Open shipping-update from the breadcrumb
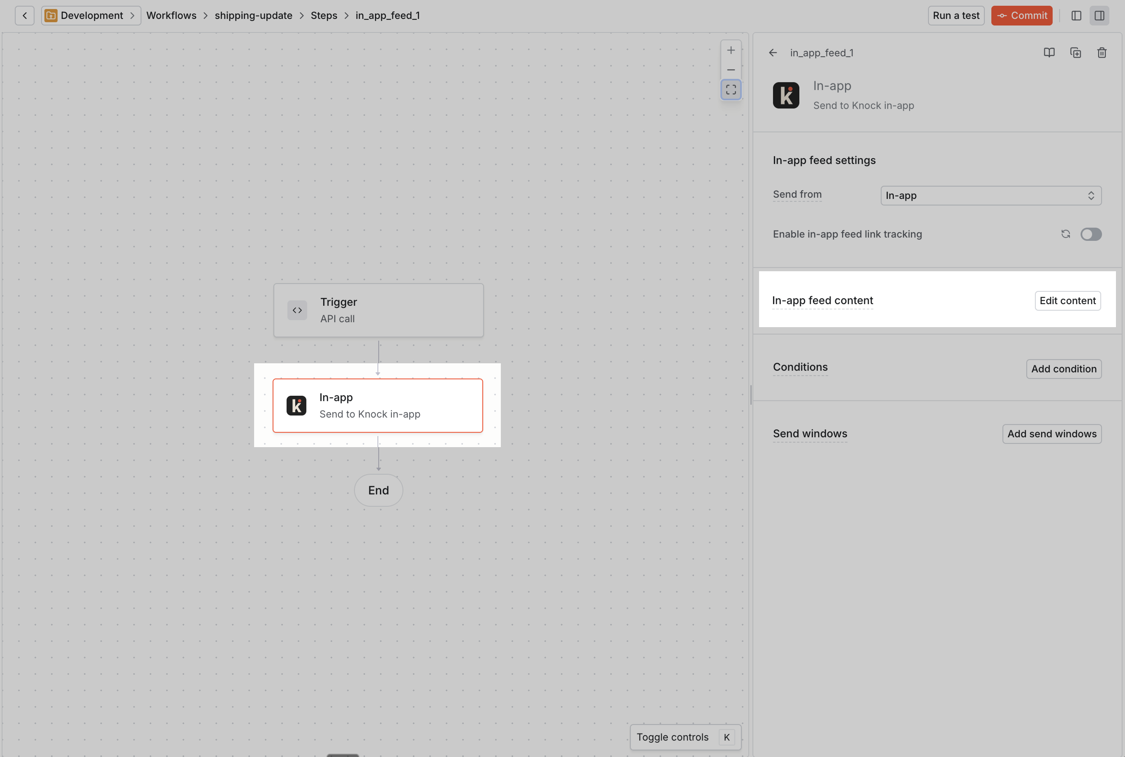Screen dimensions: 1125x757 coord(254,15)
